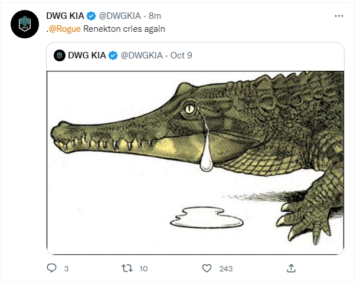Click the reply count of 3

pos(66,269)
